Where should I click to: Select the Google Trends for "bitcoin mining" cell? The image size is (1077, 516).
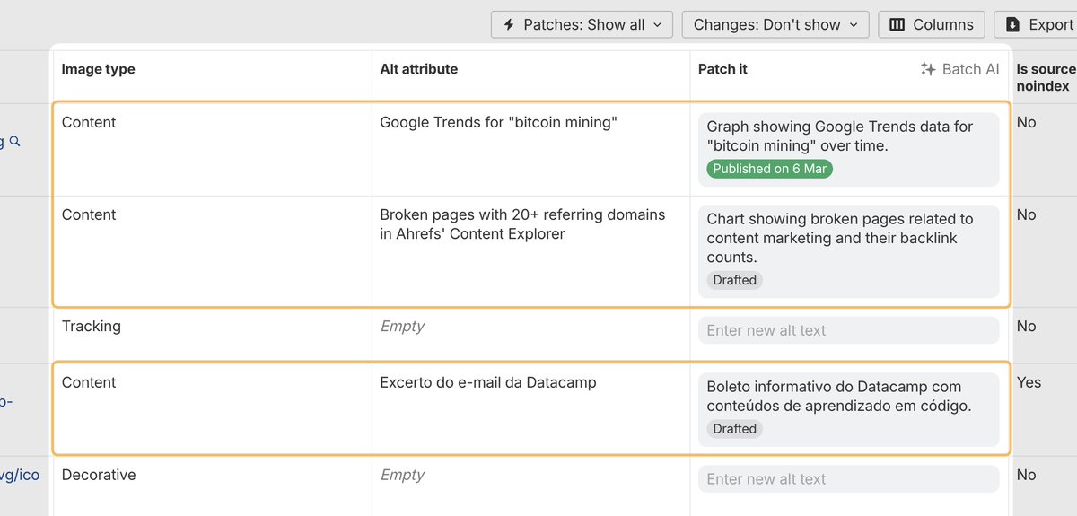coord(499,122)
